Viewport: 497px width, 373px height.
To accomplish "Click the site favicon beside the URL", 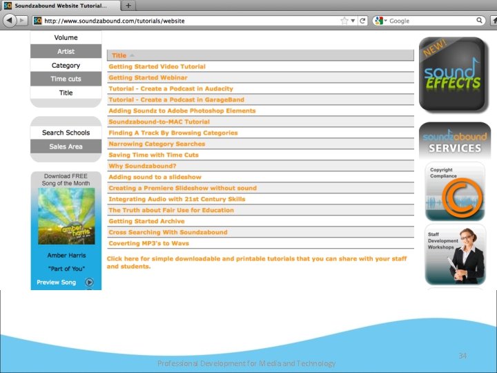I will coord(37,21).
